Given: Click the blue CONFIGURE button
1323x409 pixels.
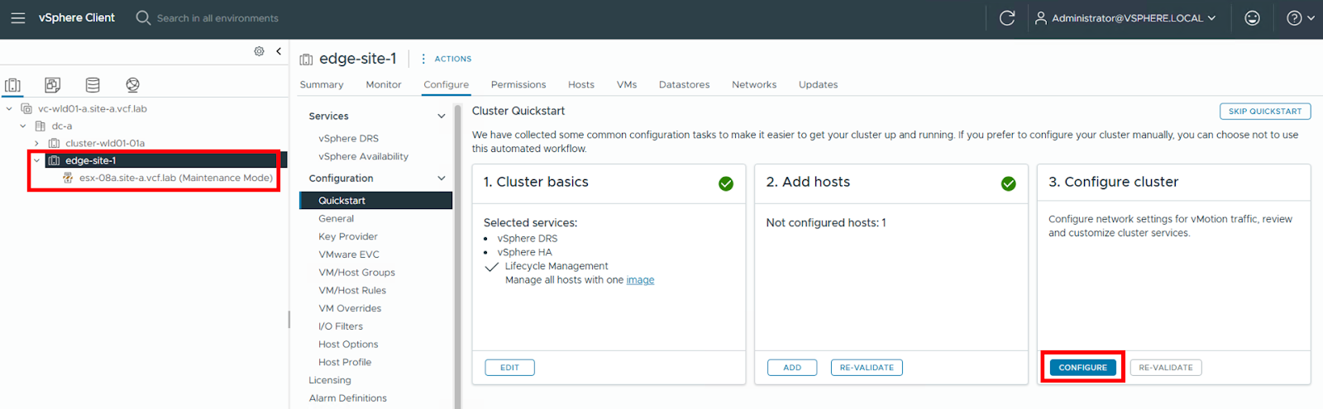Looking at the screenshot, I should pyautogui.click(x=1082, y=368).
